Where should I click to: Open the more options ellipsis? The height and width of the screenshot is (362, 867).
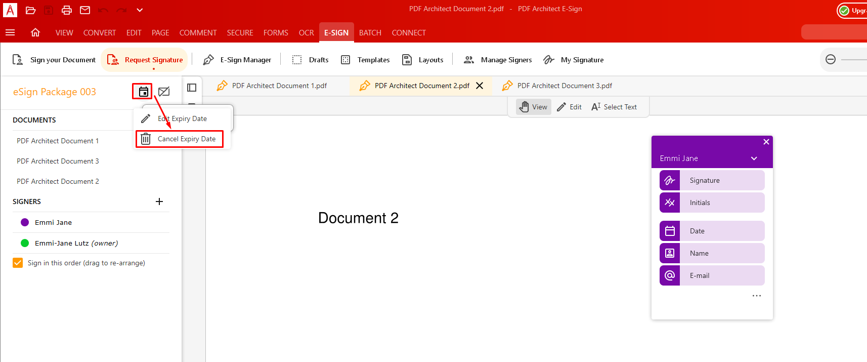[757, 296]
